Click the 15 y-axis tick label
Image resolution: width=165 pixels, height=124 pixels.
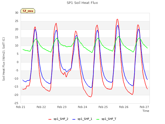coord(16,37)
